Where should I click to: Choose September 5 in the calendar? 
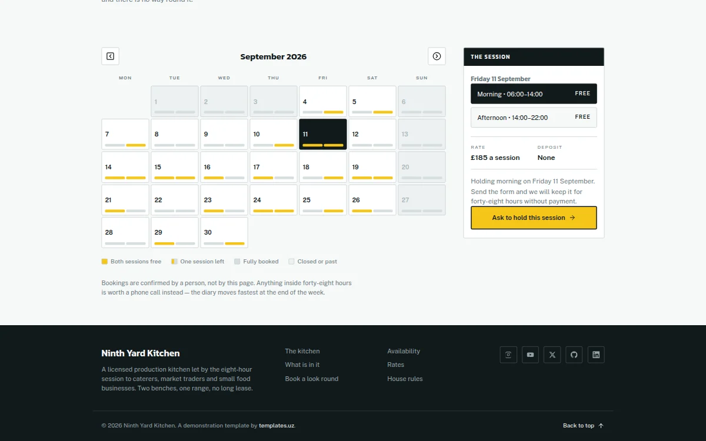point(372,101)
